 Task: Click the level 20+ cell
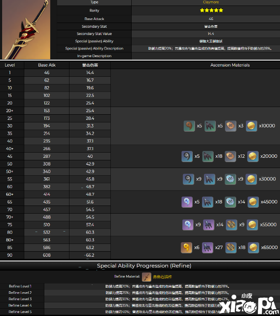click(10, 111)
